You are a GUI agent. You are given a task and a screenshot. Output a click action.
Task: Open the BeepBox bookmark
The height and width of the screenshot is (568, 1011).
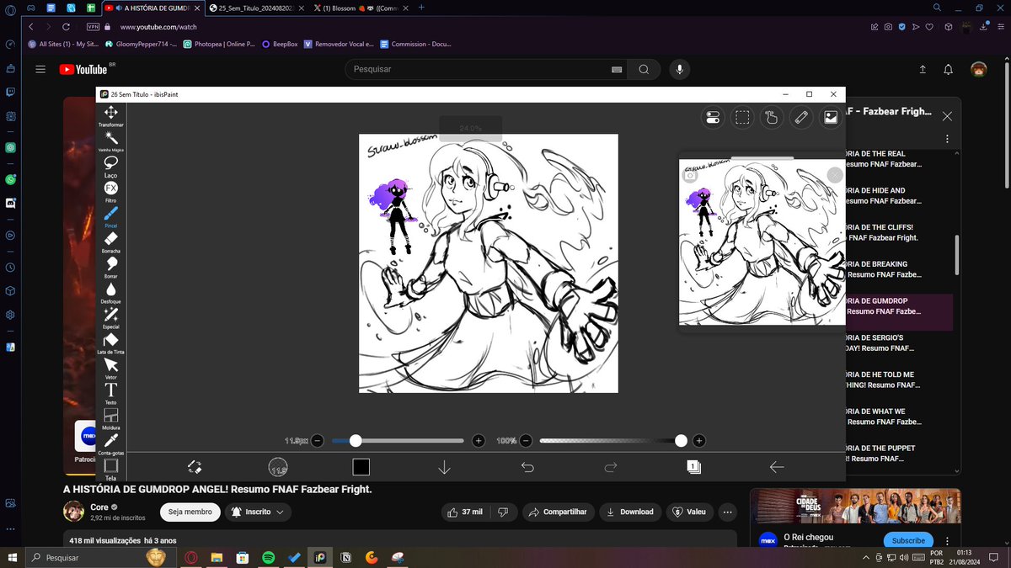pyautogui.click(x=280, y=44)
